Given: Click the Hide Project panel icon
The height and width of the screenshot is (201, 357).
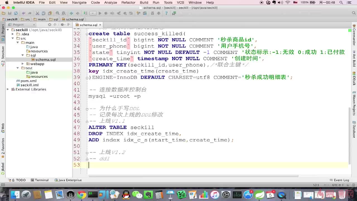Looking at the screenshot, I should [69, 25].
